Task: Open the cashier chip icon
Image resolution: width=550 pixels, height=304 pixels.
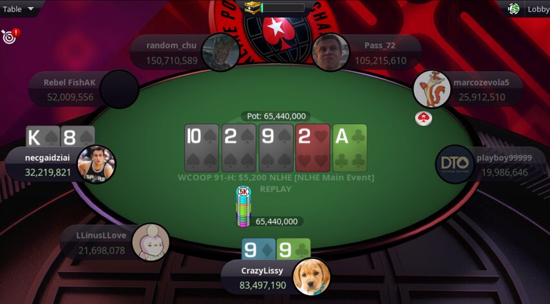Action: click(513, 9)
